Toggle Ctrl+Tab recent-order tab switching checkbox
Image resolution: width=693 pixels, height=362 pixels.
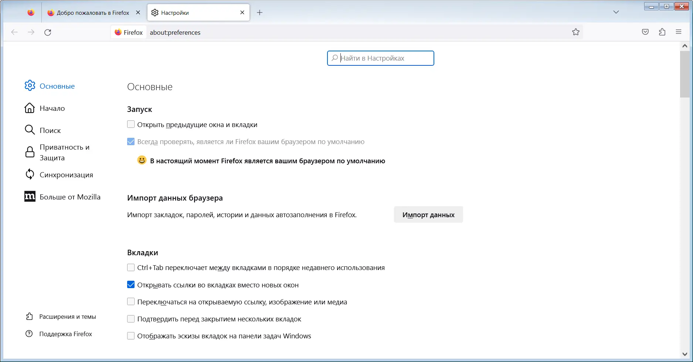click(x=131, y=267)
